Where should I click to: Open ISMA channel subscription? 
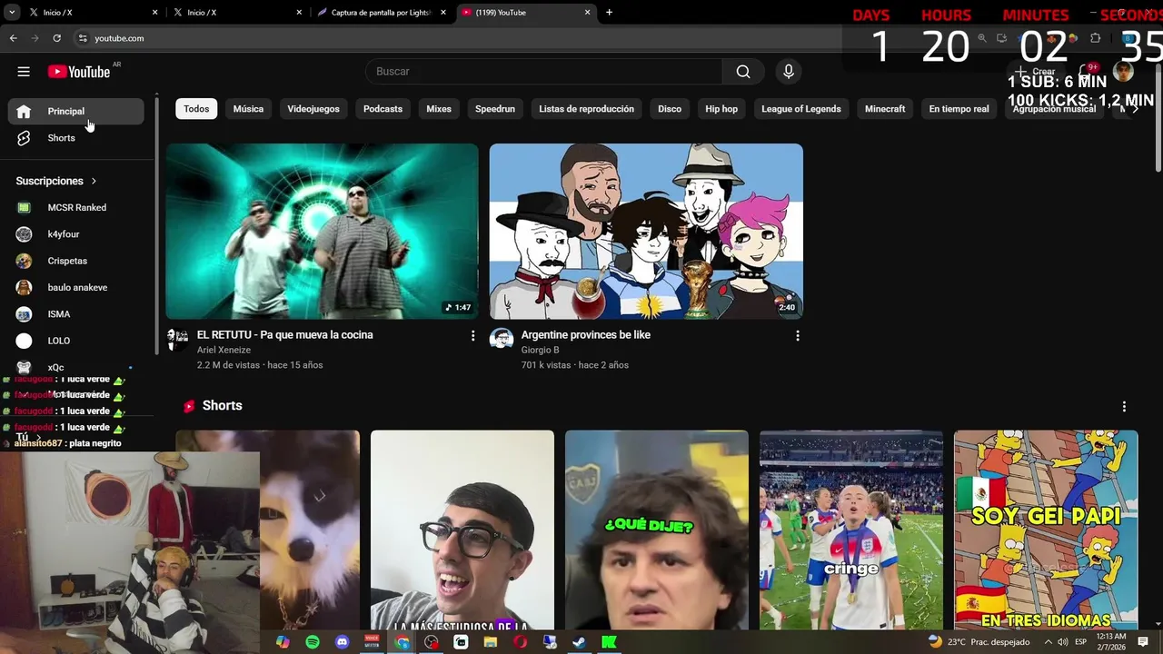(76, 314)
